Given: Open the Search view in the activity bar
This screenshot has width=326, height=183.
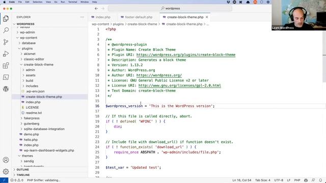Looking at the screenshot, I should point(6,30).
